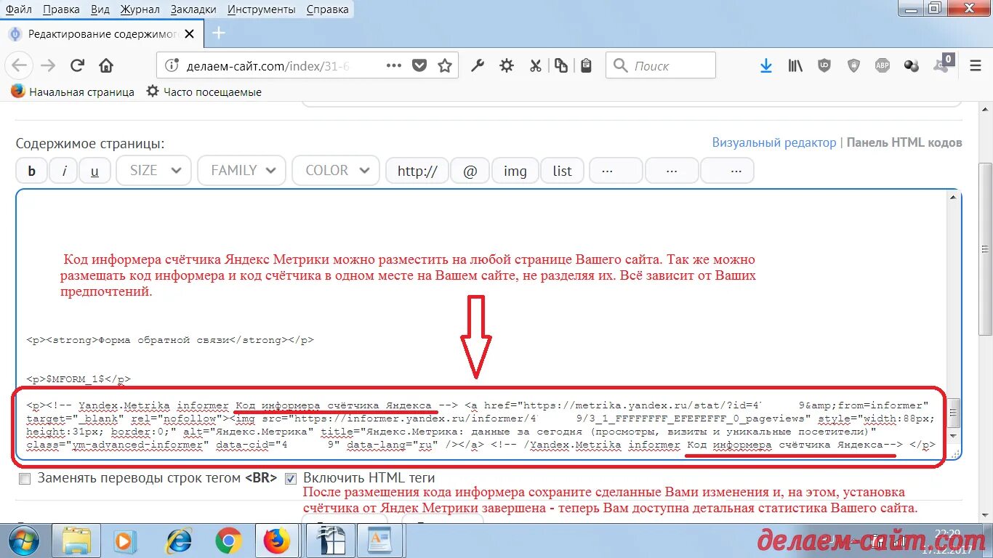Open Панель HTML кодов

(x=904, y=142)
